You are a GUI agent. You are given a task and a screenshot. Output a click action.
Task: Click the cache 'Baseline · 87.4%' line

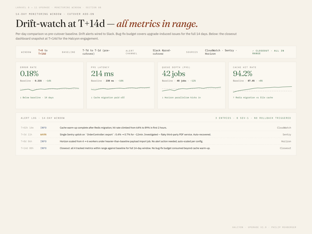click(x=248, y=81)
